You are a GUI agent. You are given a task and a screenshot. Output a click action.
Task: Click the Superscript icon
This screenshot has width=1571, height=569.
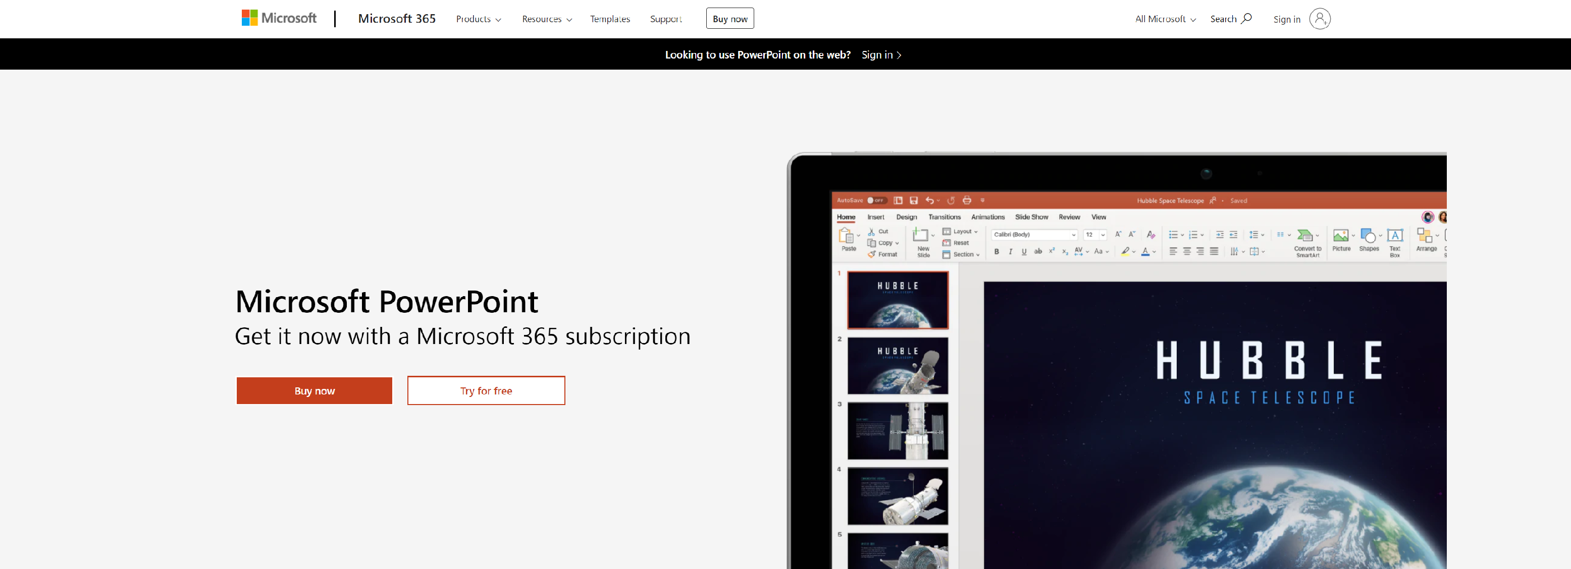1052,251
